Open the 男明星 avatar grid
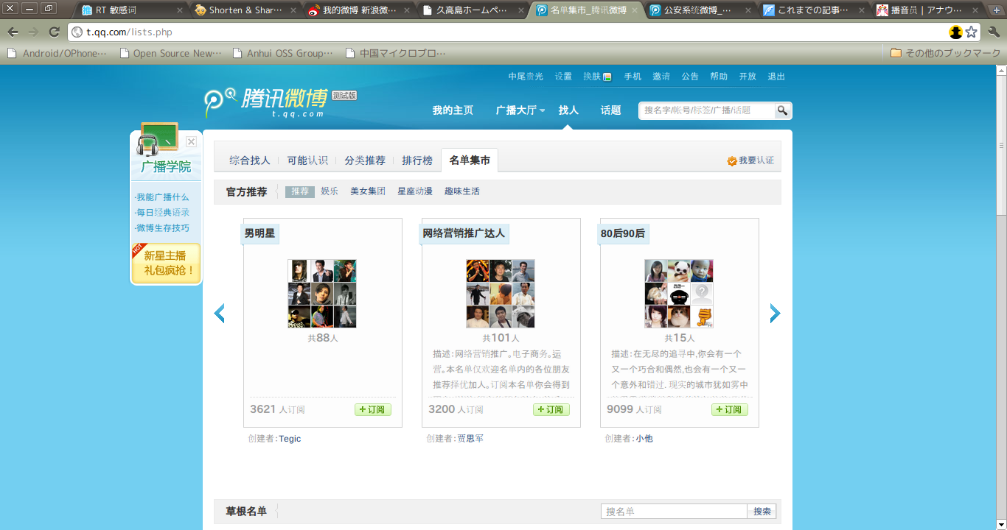This screenshot has height=530, width=1007. (322, 294)
